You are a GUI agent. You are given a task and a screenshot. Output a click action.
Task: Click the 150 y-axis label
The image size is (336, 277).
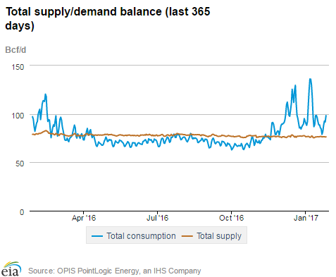point(18,67)
